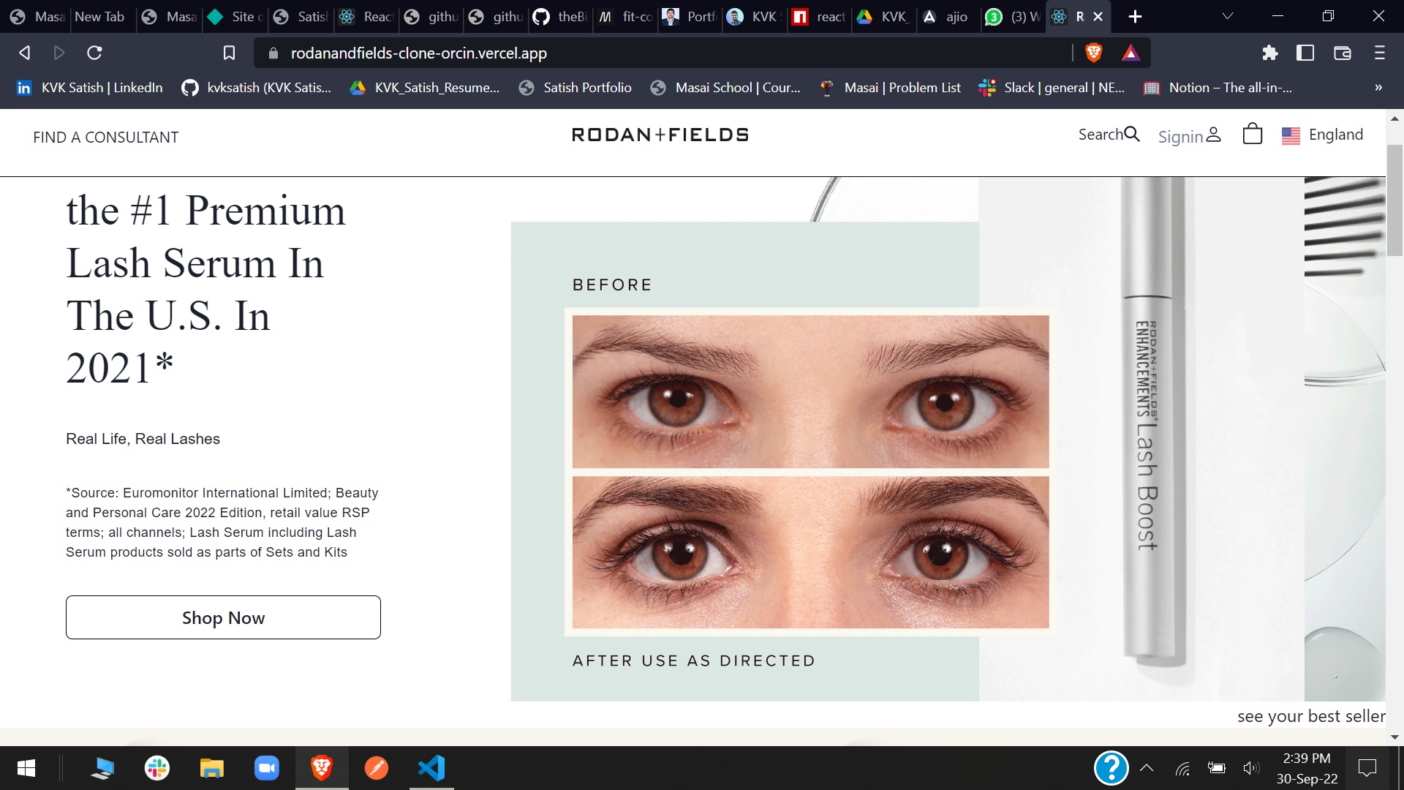Select the England region label
Image resolution: width=1404 pixels, height=790 pixels.
[x=1335, y=135]
